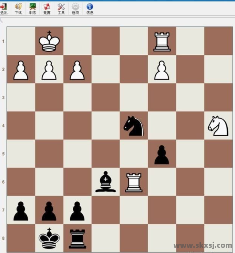Open the 竞赛 (Competition) icon

click(x=47, y=8)
